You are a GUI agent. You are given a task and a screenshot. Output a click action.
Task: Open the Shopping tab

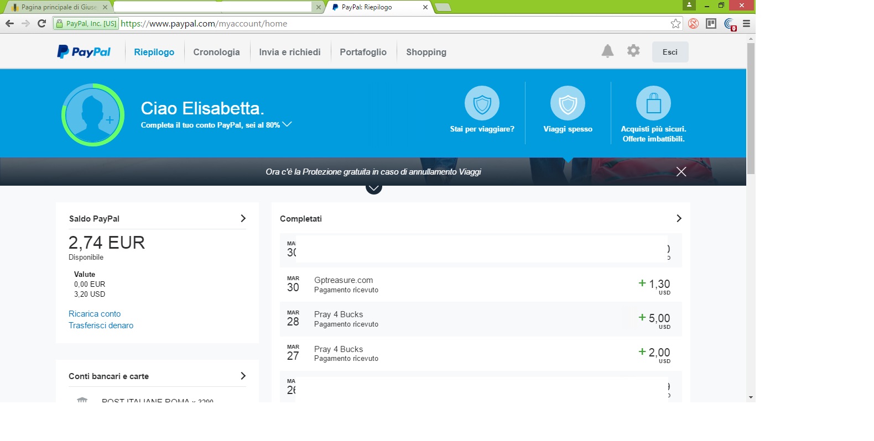426,52
